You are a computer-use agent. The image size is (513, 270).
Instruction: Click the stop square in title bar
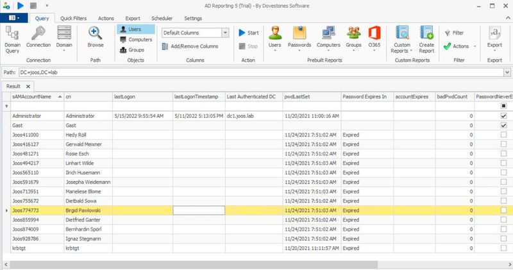[x=33, y=6]
